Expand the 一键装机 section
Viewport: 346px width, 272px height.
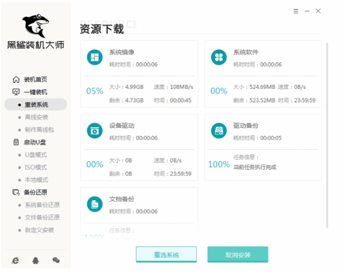coord(30,92)
